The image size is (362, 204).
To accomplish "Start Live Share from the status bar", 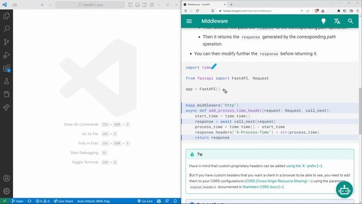I will pos(63,201).
